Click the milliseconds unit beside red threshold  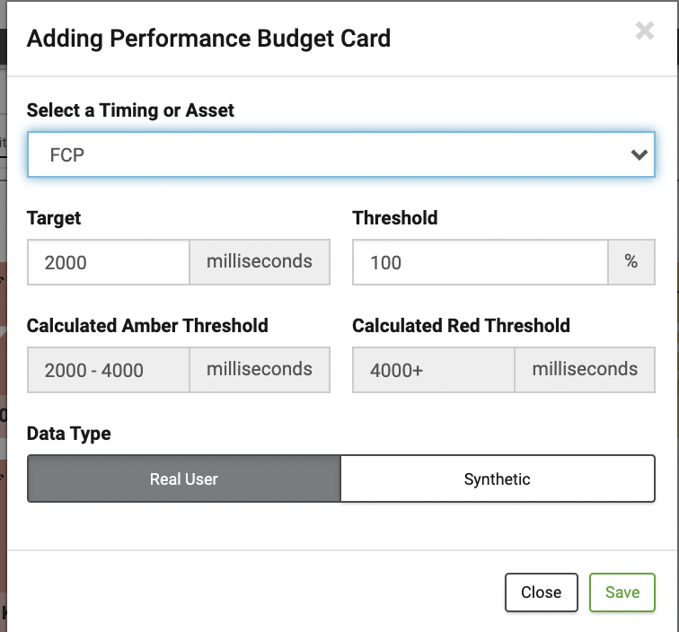pyautogui.click(x=585, y=370)
